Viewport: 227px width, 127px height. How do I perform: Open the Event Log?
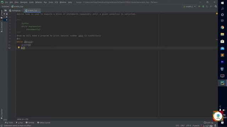[x=209, y=123]
